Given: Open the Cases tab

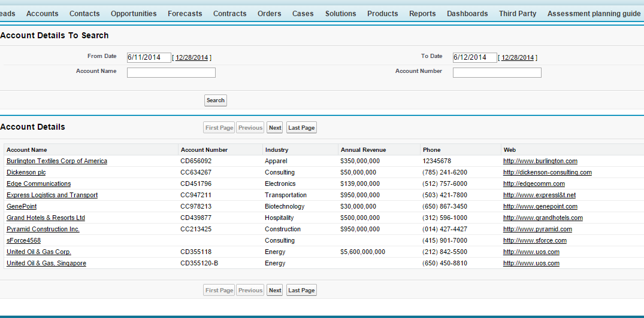Looking at the screenshot, I should pos(303,14).
